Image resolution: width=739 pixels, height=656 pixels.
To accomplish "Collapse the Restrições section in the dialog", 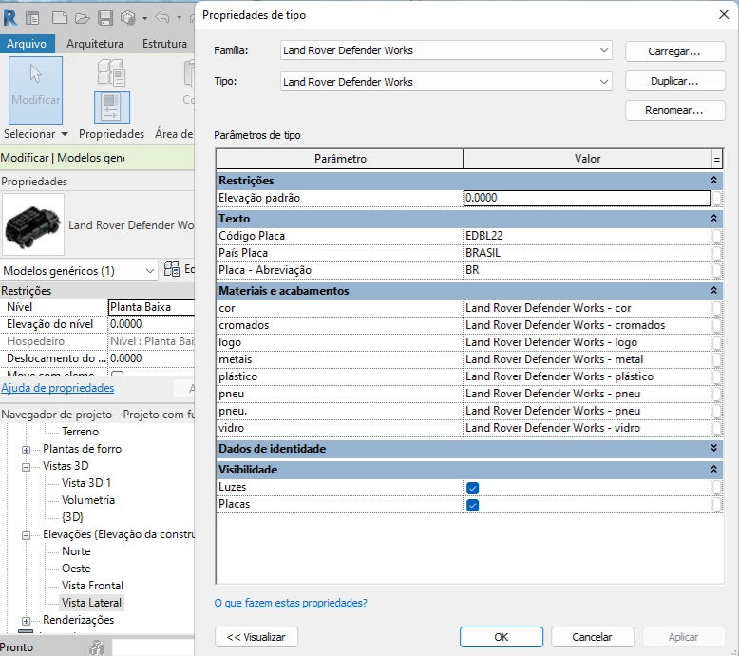I will point(713,180).
